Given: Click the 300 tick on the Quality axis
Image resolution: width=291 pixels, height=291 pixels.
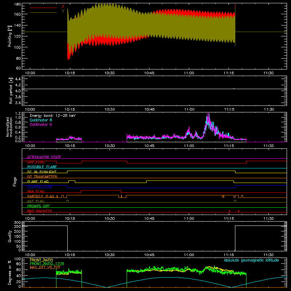Looking at the screenshot, I should [17, 223].
